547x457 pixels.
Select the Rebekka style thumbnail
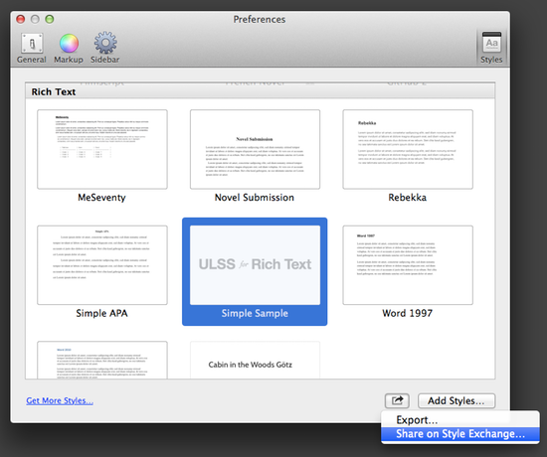click(x=408, y=149)
